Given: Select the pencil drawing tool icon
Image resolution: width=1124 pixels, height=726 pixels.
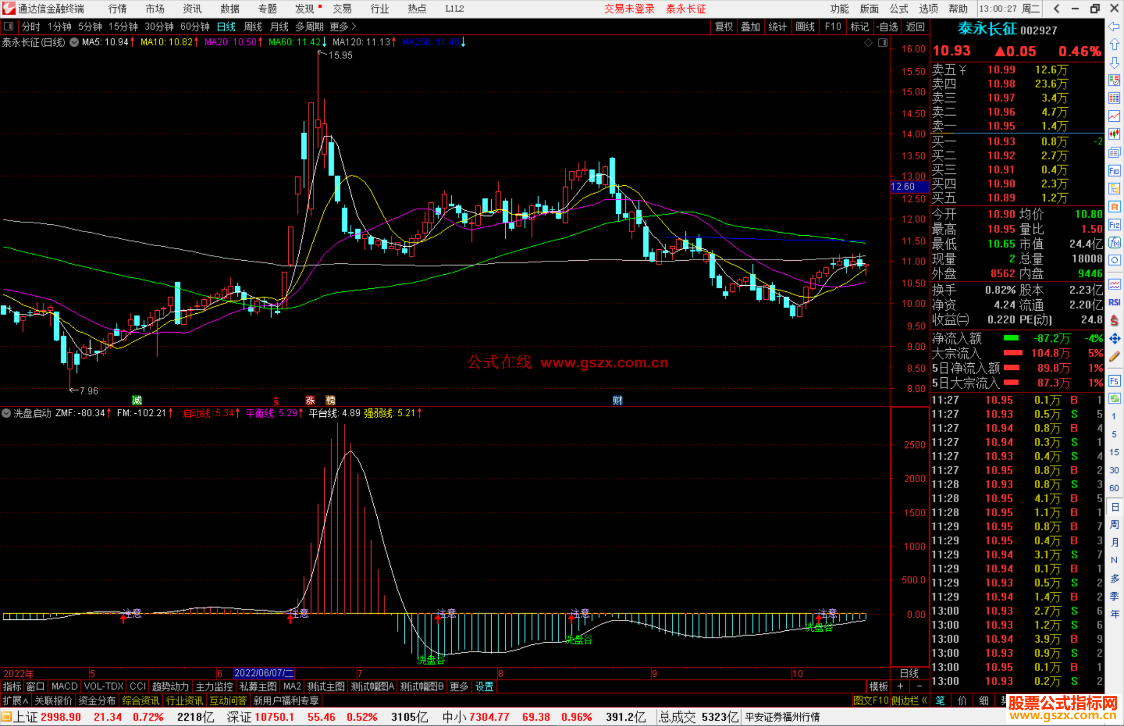Looking at the screenshot, I should tap(1114, 357).
